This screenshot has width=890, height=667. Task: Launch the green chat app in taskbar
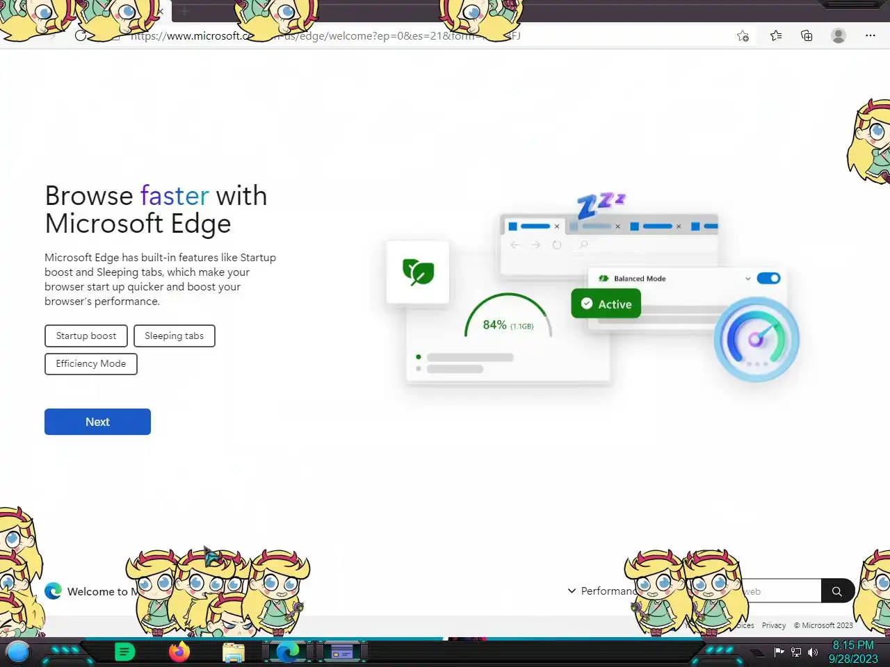coord(124,652)
